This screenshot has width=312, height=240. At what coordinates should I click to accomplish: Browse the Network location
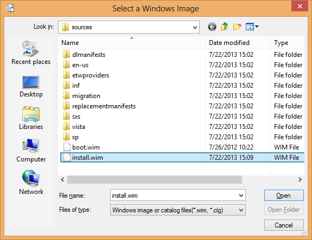(31, 182)
